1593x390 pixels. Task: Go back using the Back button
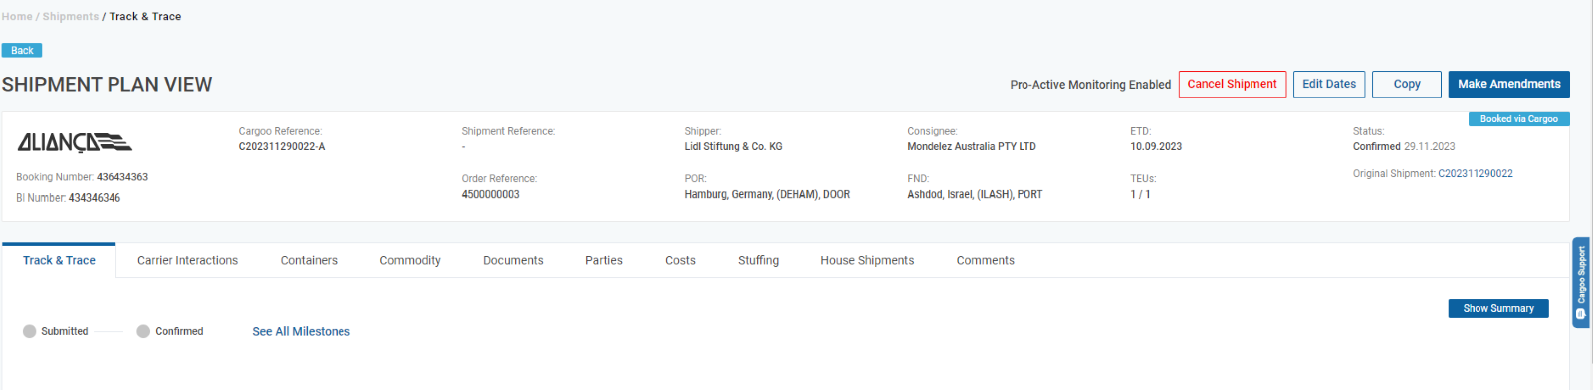[22, 50]
